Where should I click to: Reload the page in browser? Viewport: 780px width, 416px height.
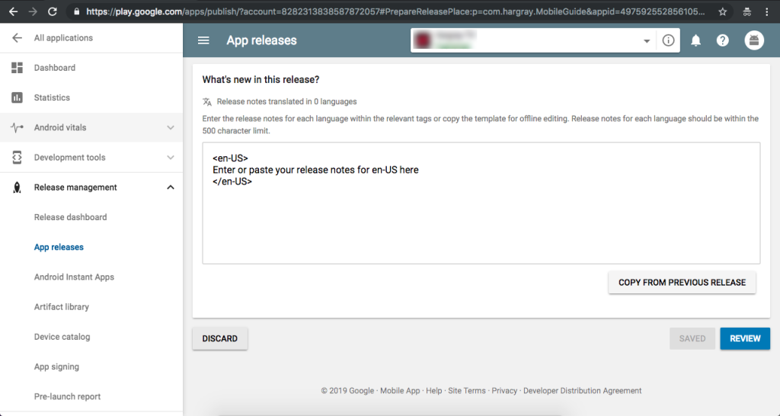point(53,11)
